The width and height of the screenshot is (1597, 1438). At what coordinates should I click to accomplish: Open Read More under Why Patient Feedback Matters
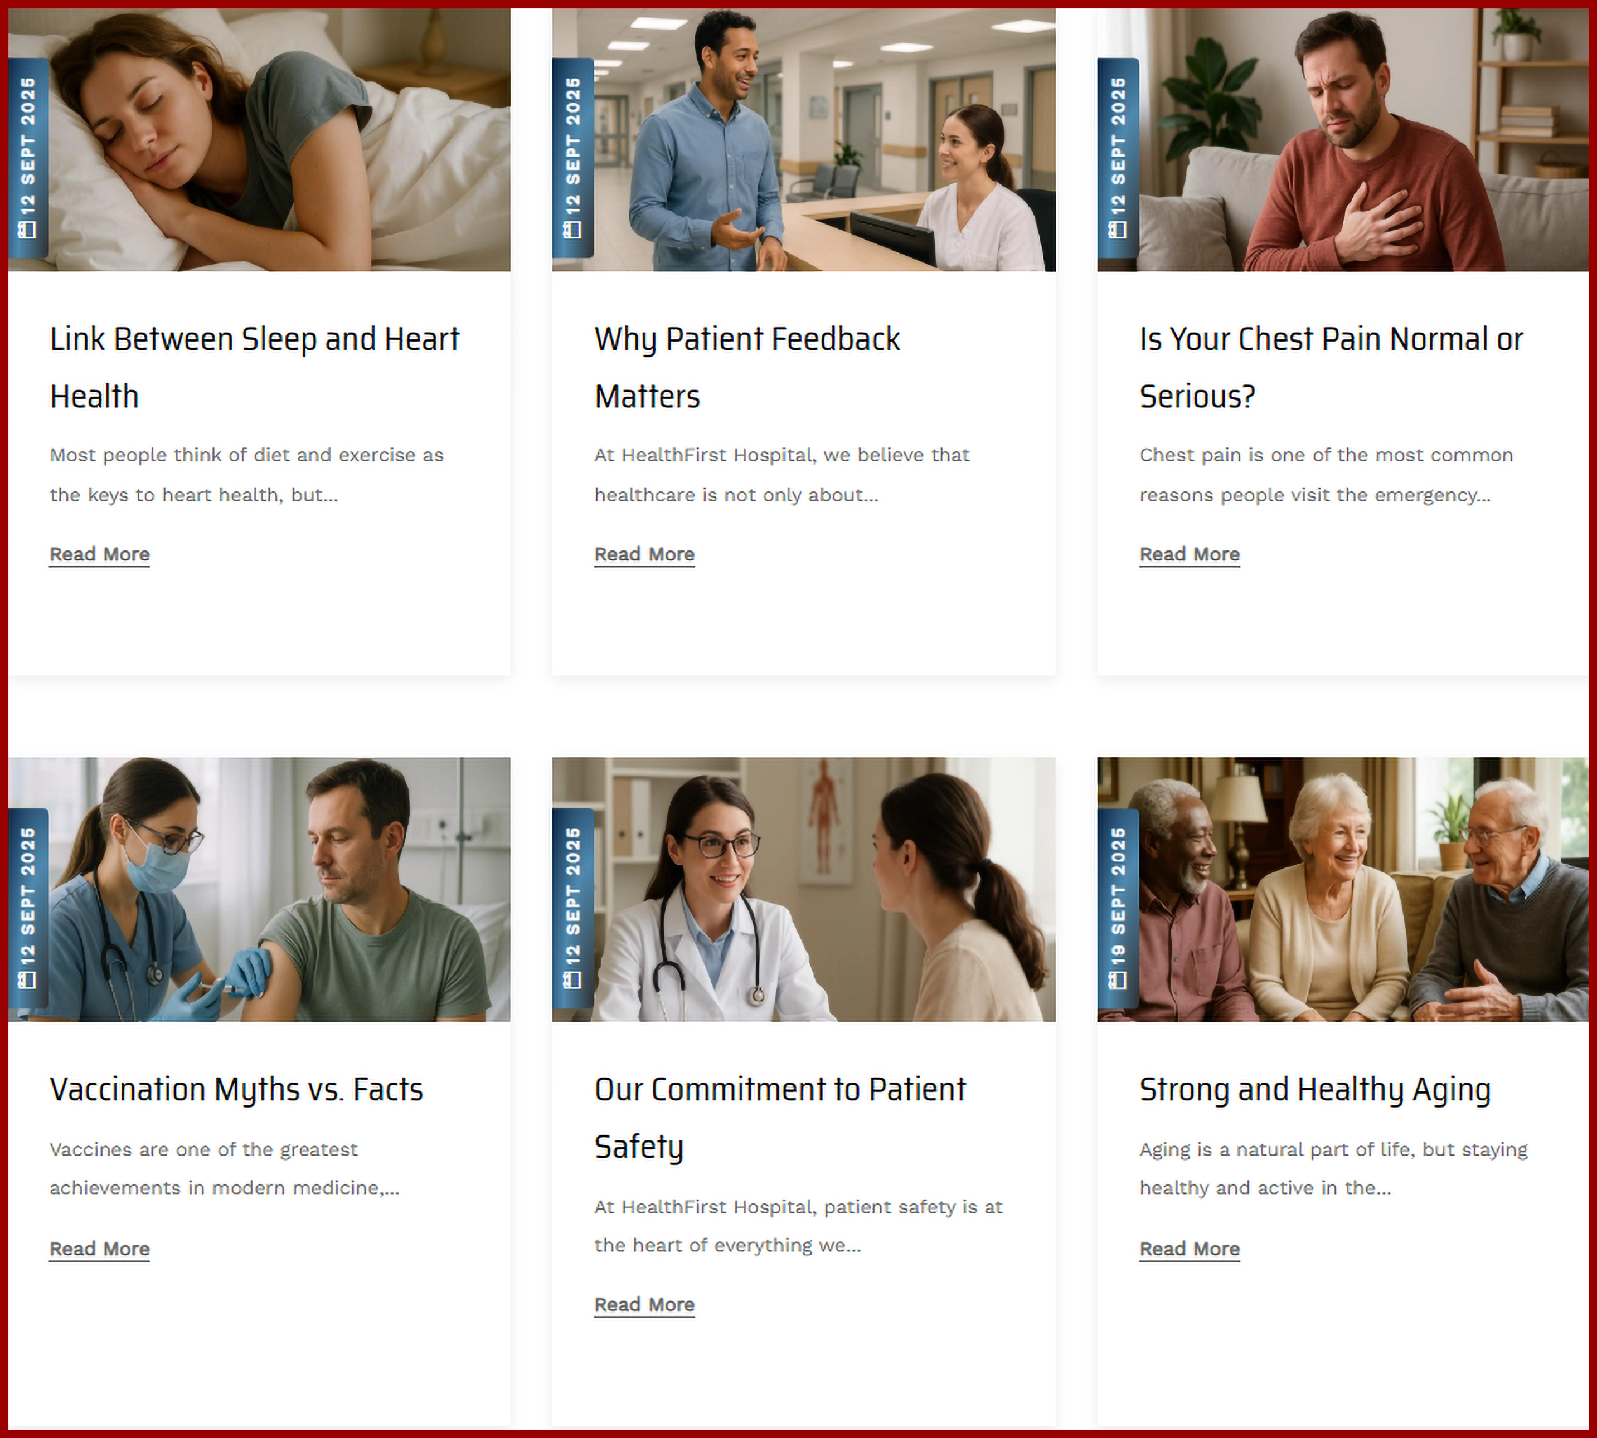tap(644, 555)
